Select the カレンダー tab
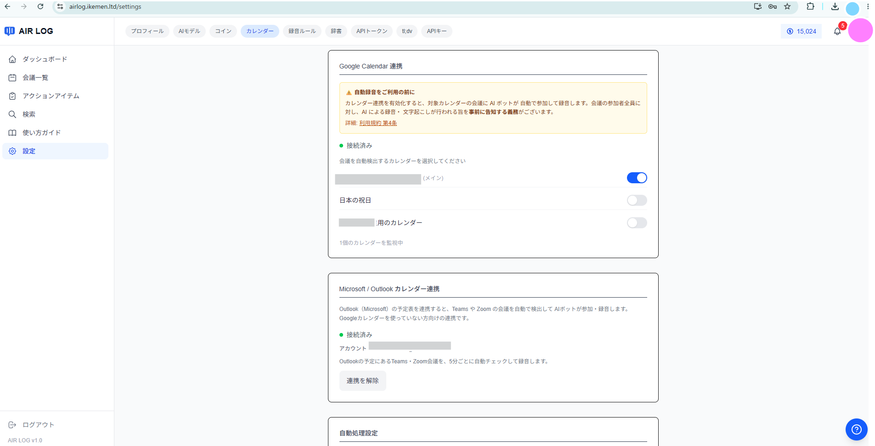875x446 pixels. (260, 31)
